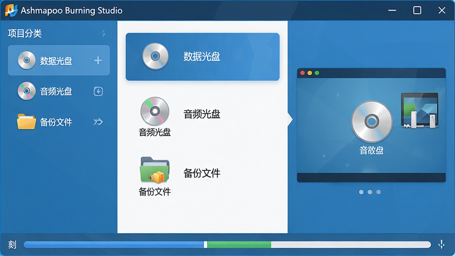Viewport: 455px width, 256px height.
Task: Click the large disc in preview pane
Action: click(x=372, y=122)
